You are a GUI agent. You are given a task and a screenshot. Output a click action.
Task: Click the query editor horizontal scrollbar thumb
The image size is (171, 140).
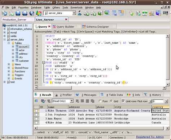pos(54,88)
